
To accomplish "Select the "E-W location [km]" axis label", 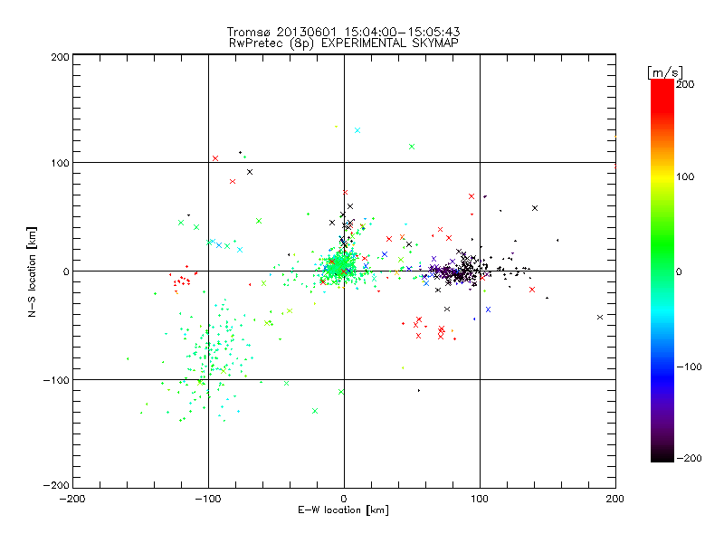I will coord(343,510).
